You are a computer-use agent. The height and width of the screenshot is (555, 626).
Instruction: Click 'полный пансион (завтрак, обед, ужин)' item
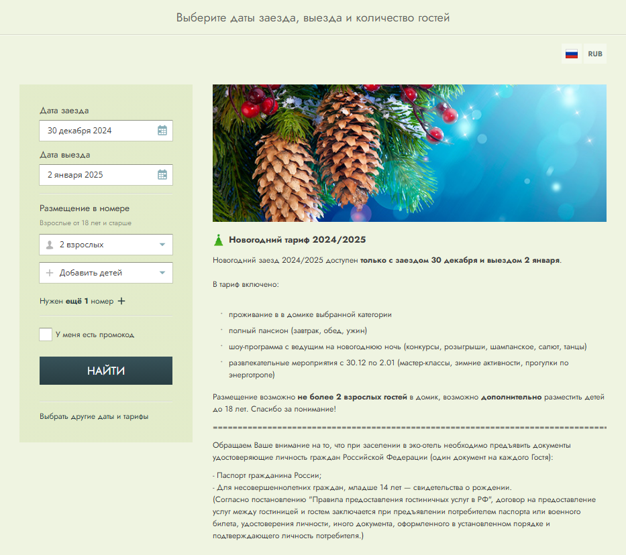tap(298, 330)
